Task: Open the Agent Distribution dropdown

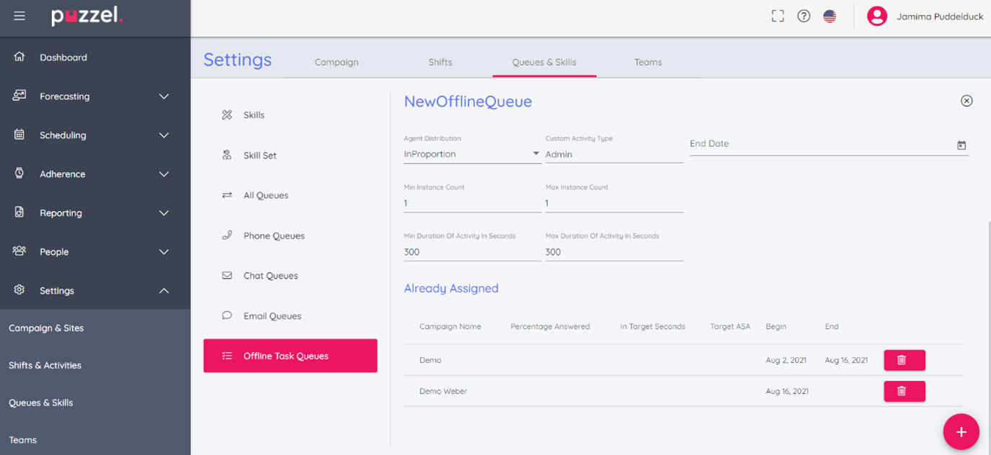Action: click(471, 154)
